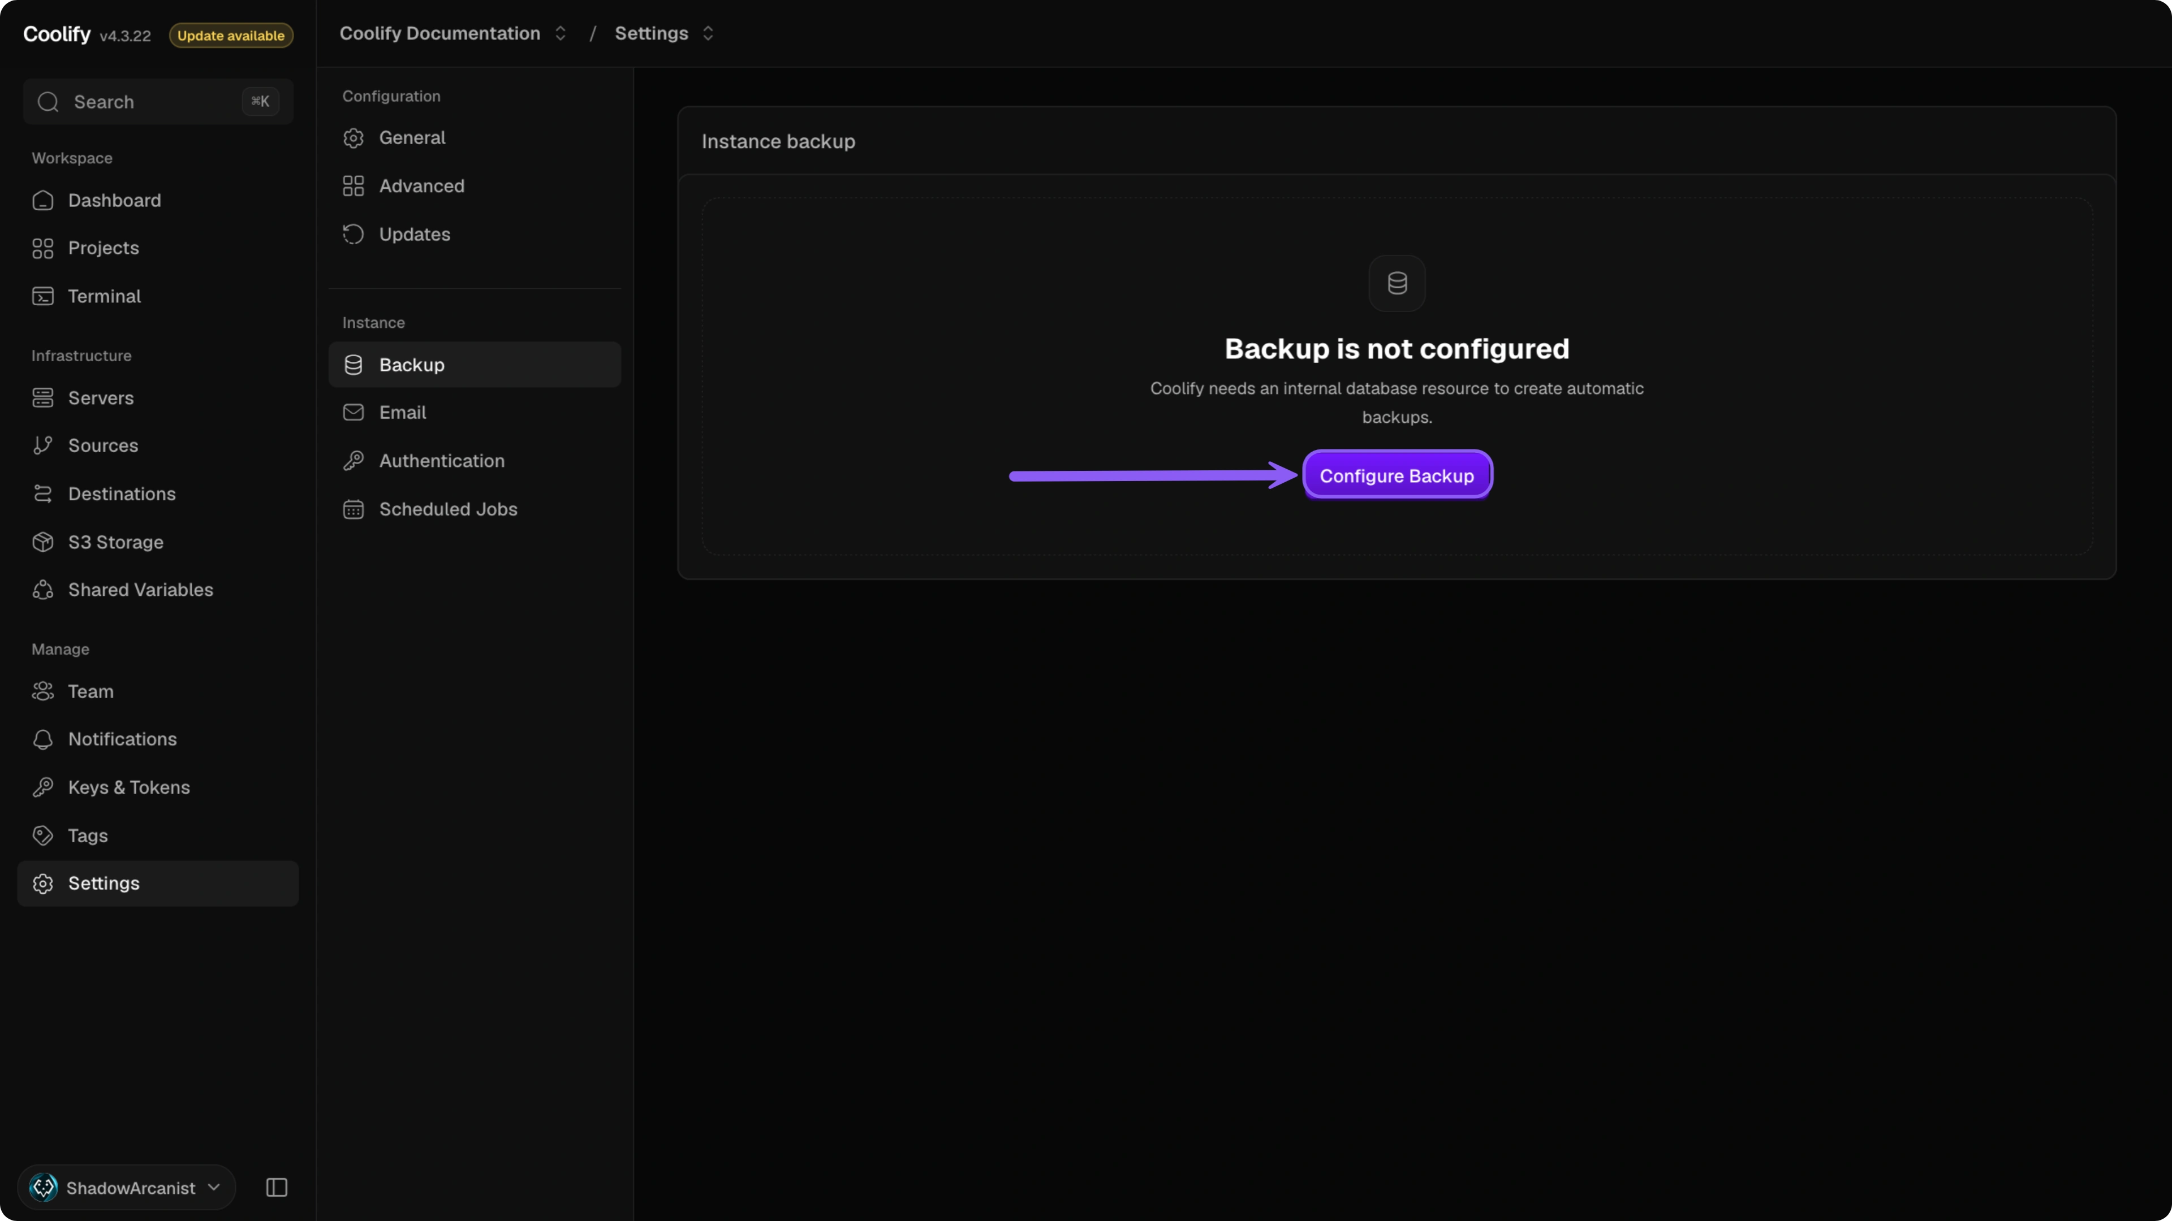Click the Projects grid icon
The width and height of the screenshot is (2172, 1221).
coord(43,249)
